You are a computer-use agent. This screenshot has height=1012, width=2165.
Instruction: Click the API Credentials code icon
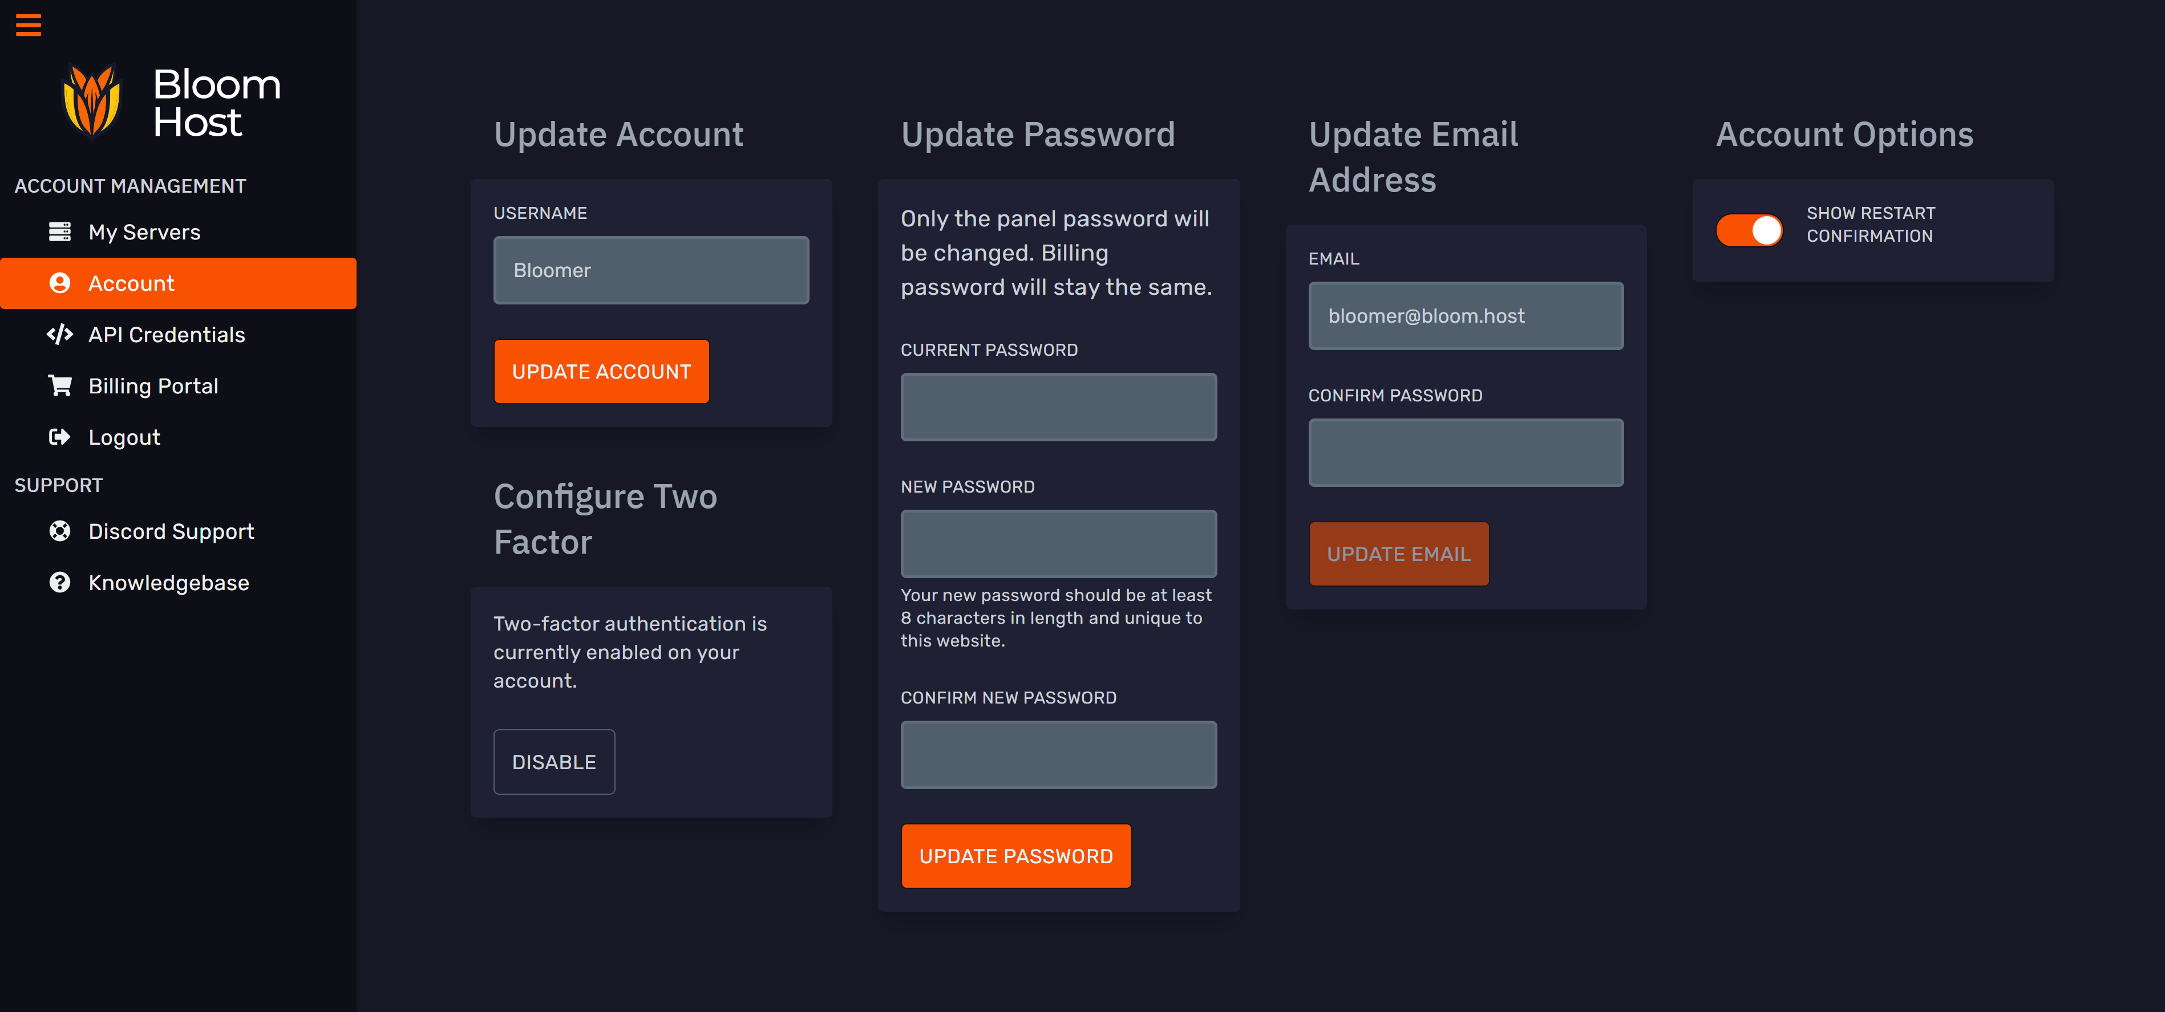60,334
